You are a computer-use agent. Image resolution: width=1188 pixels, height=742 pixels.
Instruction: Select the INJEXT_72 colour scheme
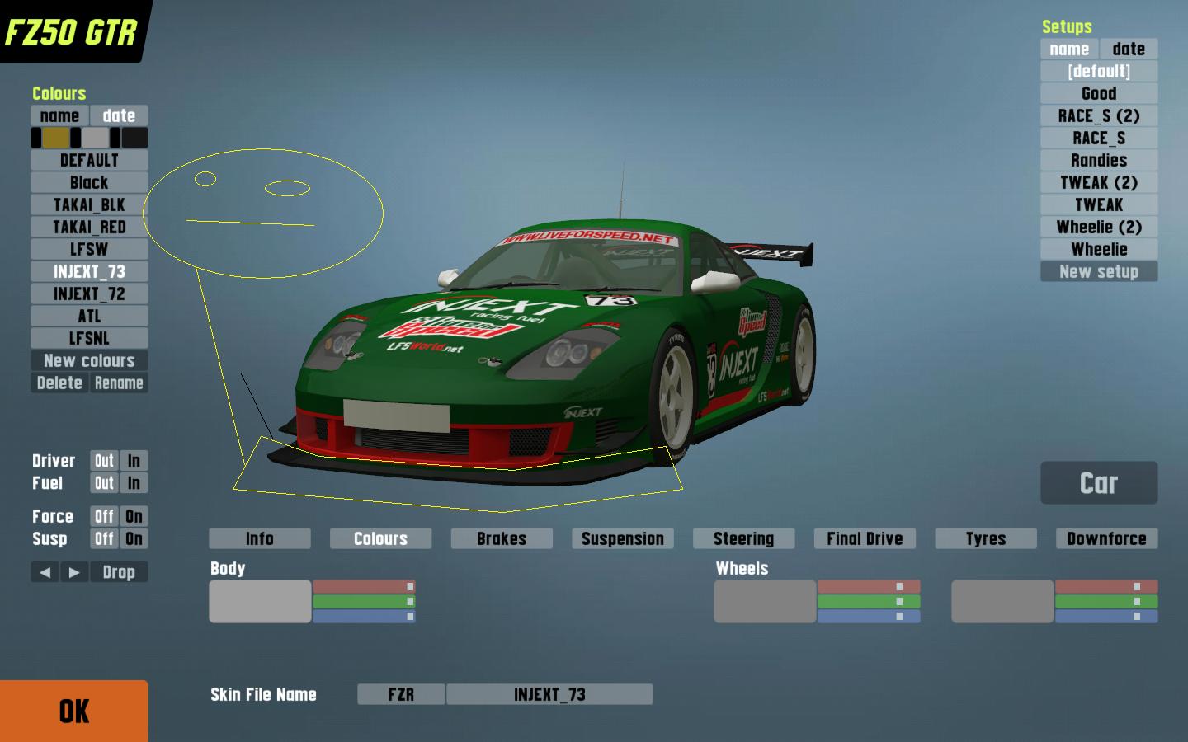[x=89, y=294]
